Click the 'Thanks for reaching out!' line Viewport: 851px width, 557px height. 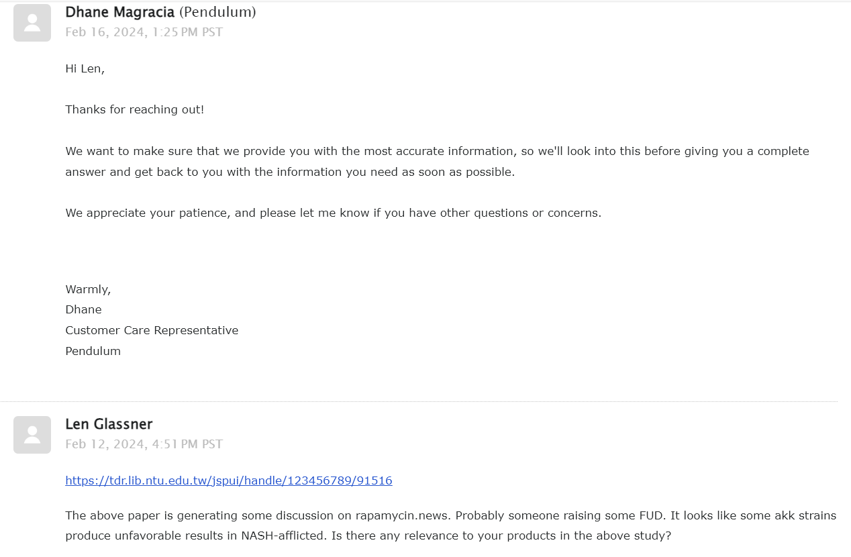[x=135, y=109]
